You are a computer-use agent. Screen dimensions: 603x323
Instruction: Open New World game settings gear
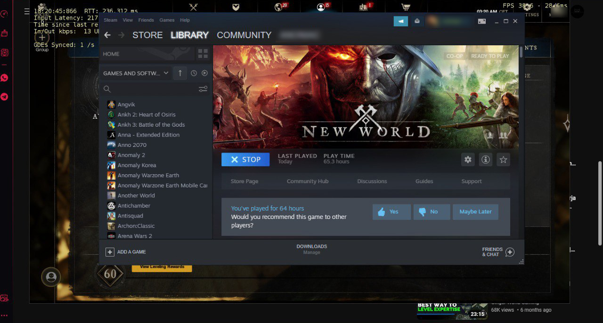point(468,160)
